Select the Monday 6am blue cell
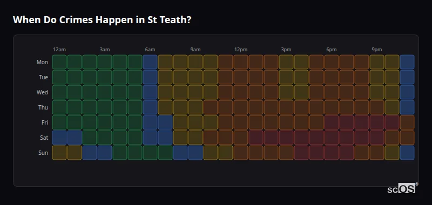 (150, 62)
